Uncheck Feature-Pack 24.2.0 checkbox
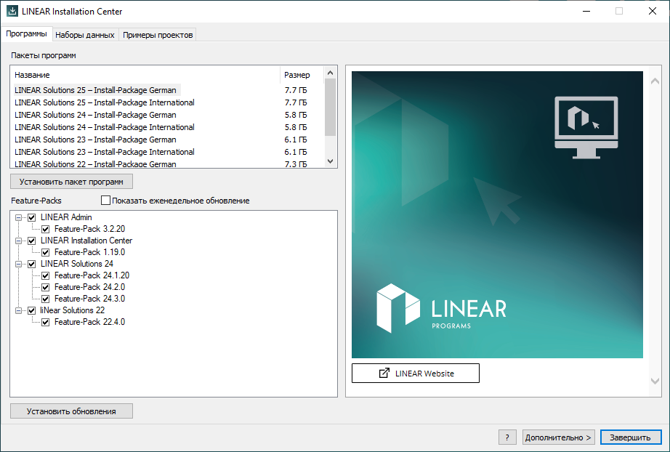Viewport: 670px width, 452px height. click(x=45, y=287)
